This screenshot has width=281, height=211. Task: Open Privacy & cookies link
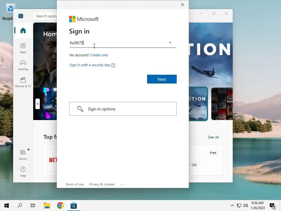tap(102, 184)
